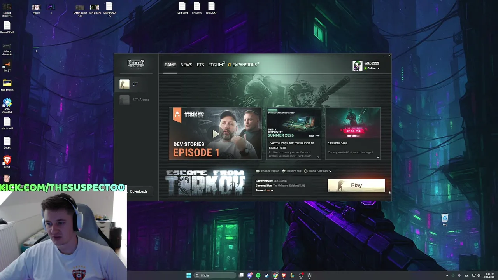Image resolution: width=498 pixels, height=280 pixels.
Task: Follow the Seasons Sale card's read-more arrow
Action: click(377, 157)
